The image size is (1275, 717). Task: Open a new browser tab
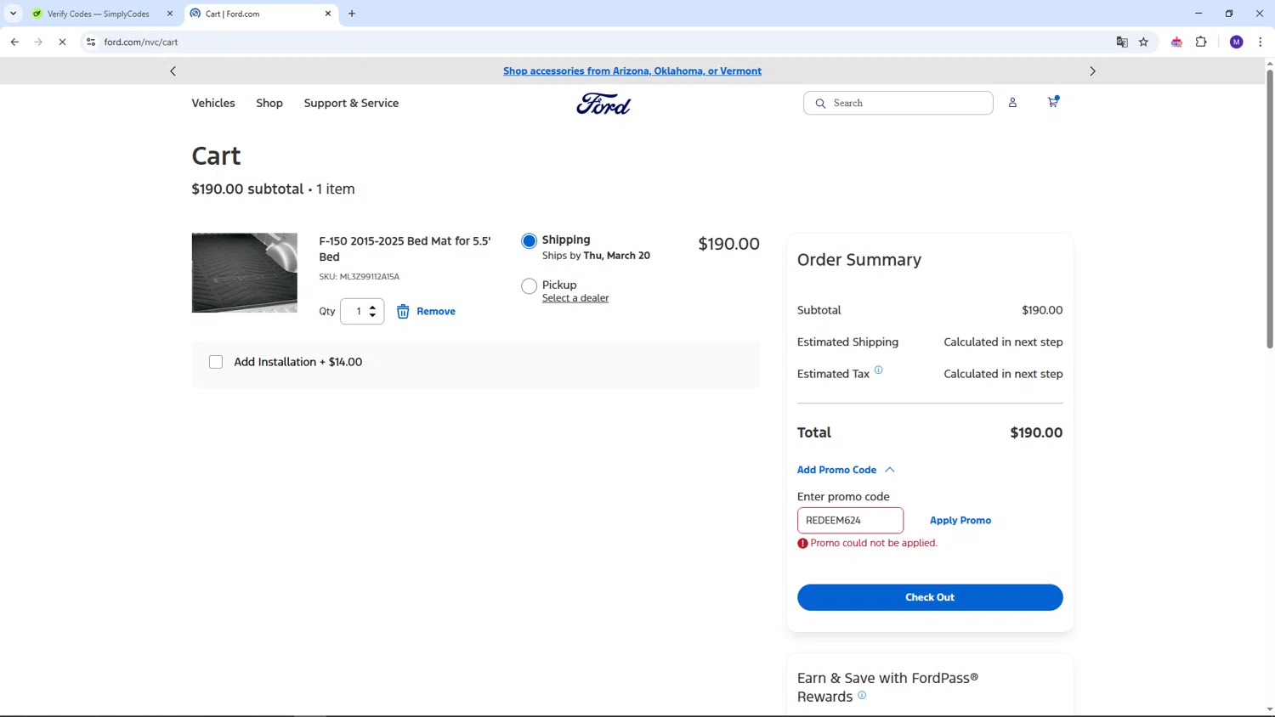pos(352,14)
